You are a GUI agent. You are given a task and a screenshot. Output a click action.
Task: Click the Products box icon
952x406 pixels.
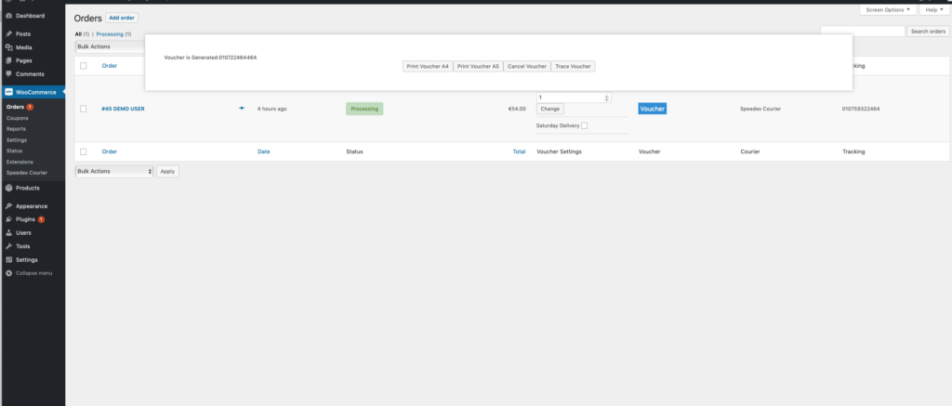(x=9, y=188)
